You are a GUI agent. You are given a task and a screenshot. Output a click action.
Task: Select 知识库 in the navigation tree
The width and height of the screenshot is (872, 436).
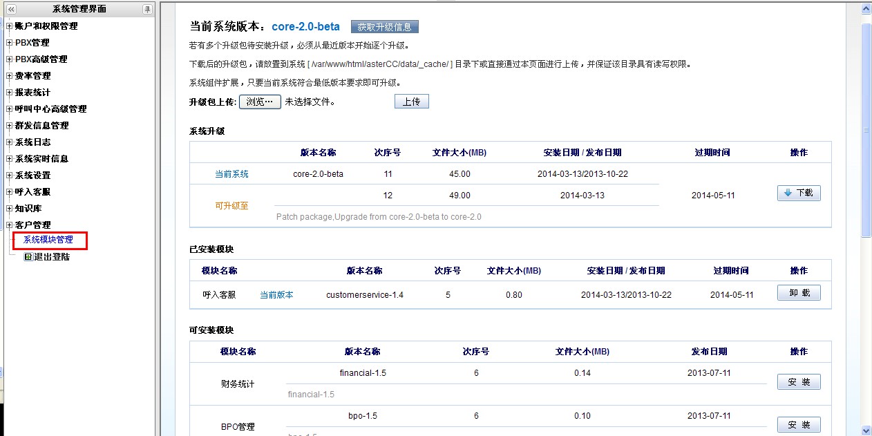click(x=28, y=209)
